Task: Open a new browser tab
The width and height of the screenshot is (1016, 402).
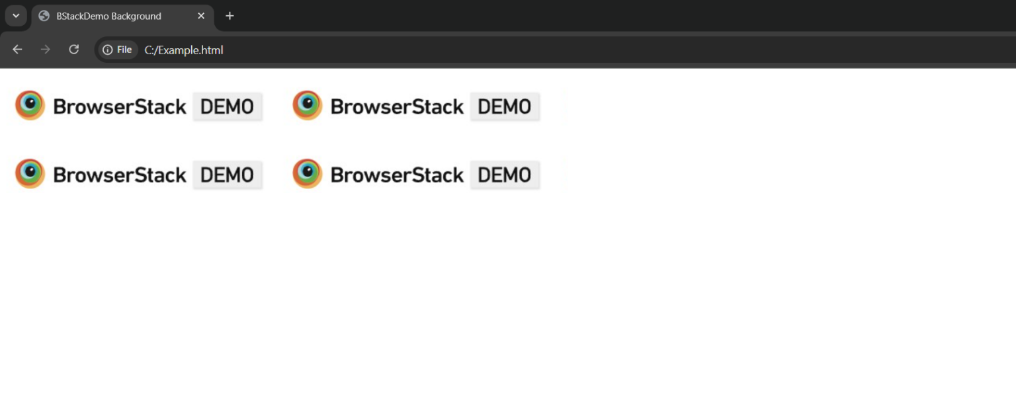Action: (230, 16)
